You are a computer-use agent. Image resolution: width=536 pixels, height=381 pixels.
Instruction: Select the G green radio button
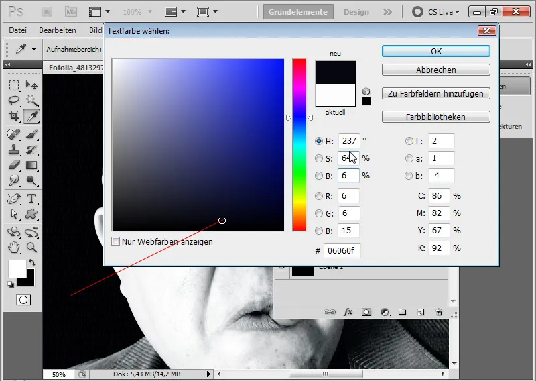pos(319,213)
